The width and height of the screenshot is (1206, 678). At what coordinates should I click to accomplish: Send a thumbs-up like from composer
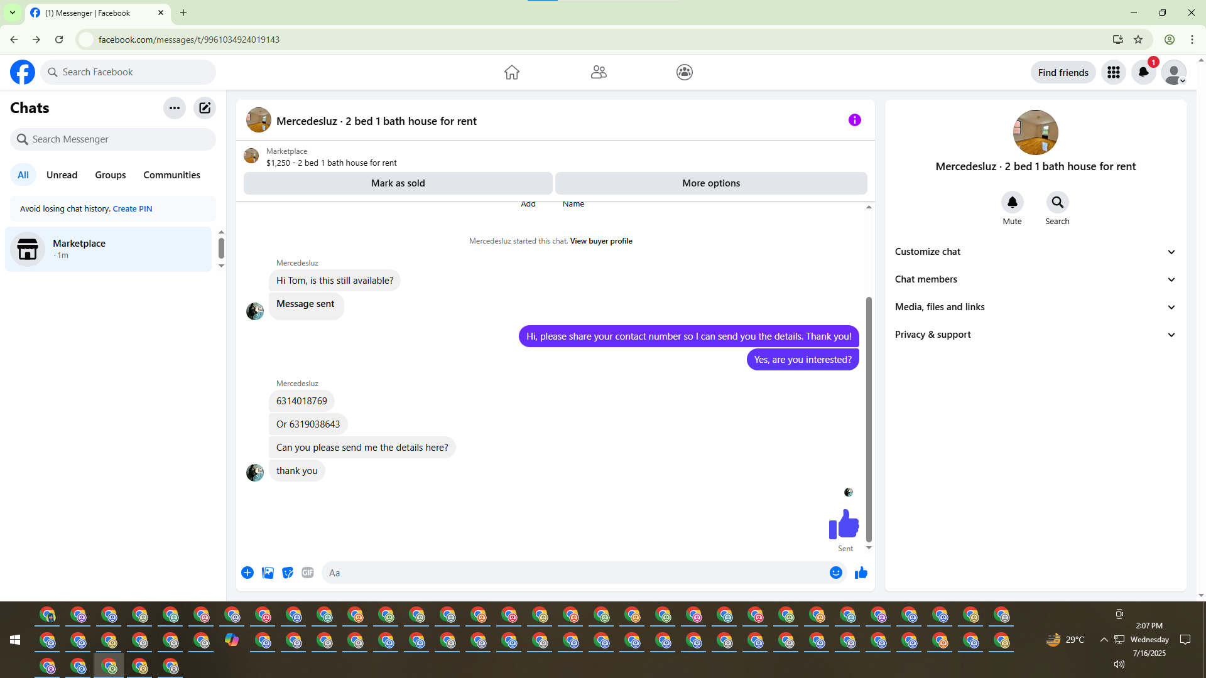[861, 573]
